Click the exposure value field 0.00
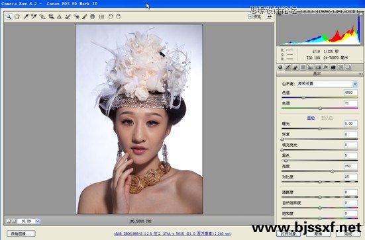This screenshot has width=365, height=240. click(350, 124)
